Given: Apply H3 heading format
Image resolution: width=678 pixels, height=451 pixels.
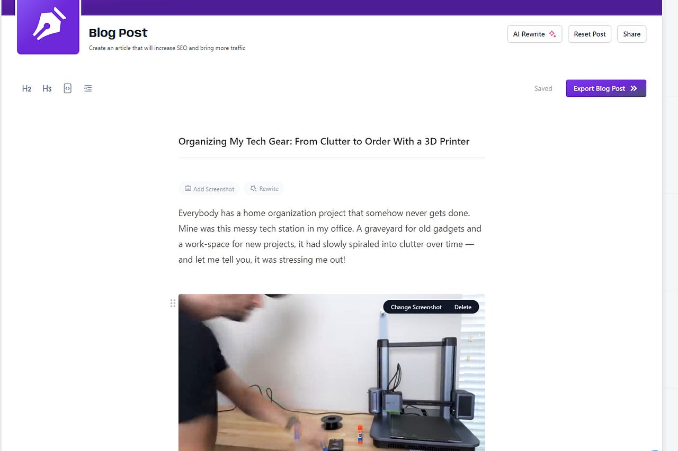Looking at the screenshot, I should click(x=47, y=89).
